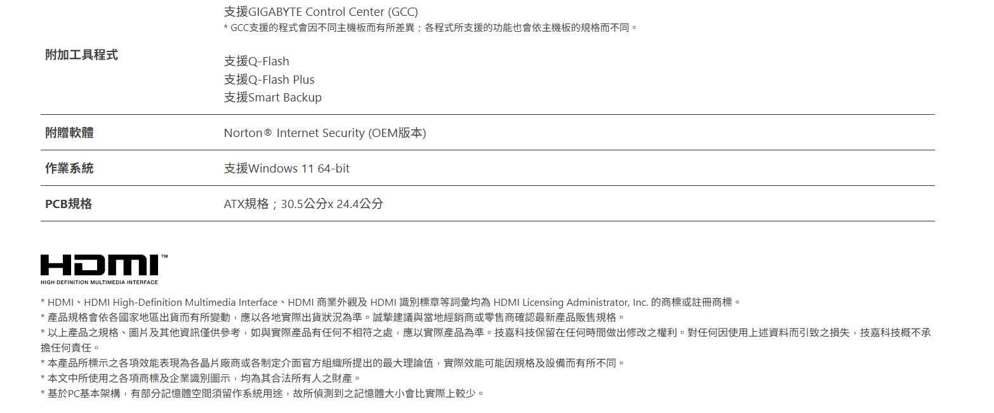The image size is (994, 413).
Task: Click the 本產品所標示之各項效能 disclaimer line
Action: pyautogui.click(x=333, y=363)
